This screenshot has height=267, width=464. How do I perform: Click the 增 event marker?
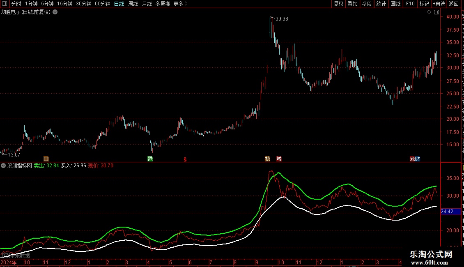(x=279, y=159)
